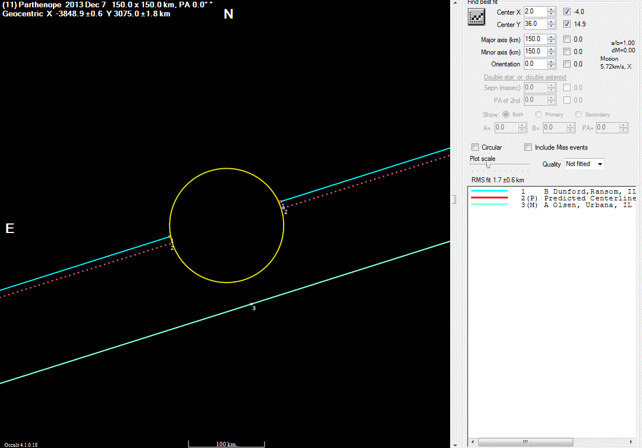This screenshot has height=448, width=642.
Task: Click the RMS fit 1.7 ±0.6 km text
Action: (497, 180)
